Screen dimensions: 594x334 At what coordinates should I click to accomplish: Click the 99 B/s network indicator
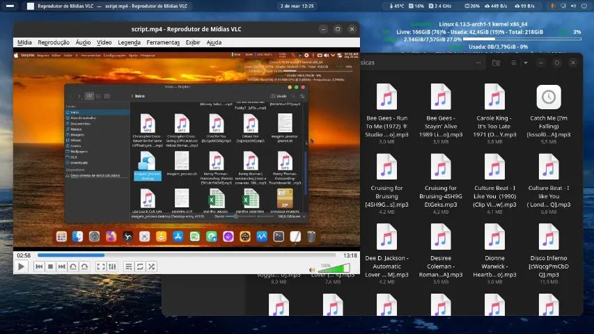[x=524, y=6]
